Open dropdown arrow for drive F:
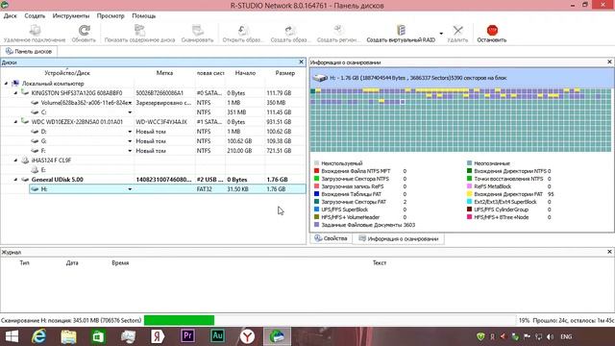The height and width of the screenshot is (346, 615). pos(130,151)
